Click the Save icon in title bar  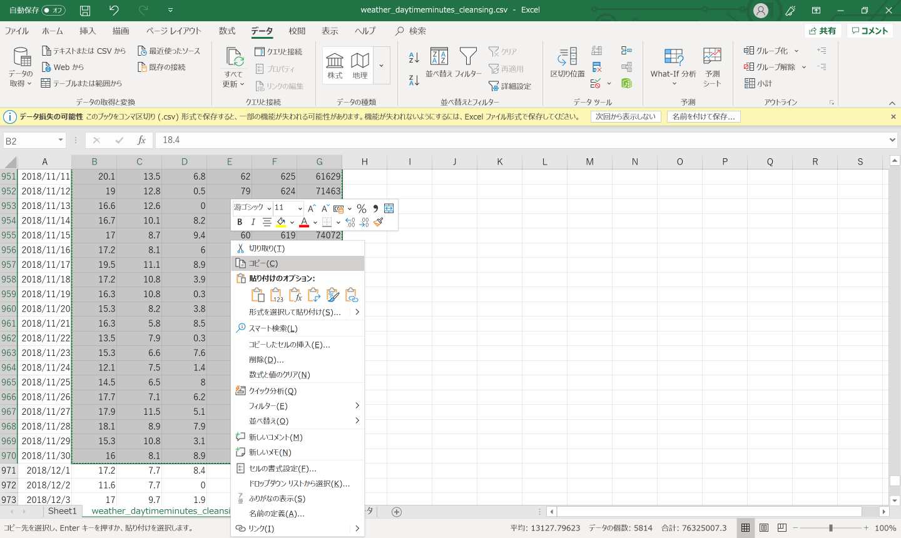pyautogui.click(x=85, y=10)
